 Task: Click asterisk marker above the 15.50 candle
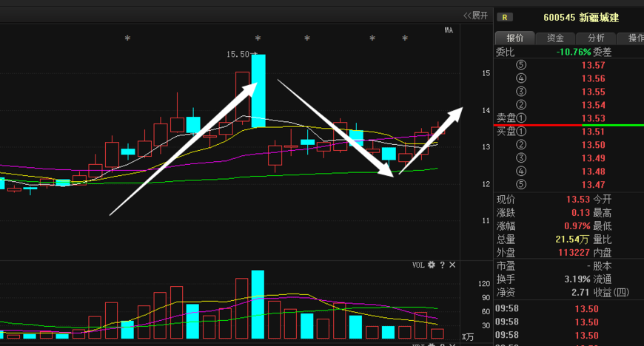point(258,38)
